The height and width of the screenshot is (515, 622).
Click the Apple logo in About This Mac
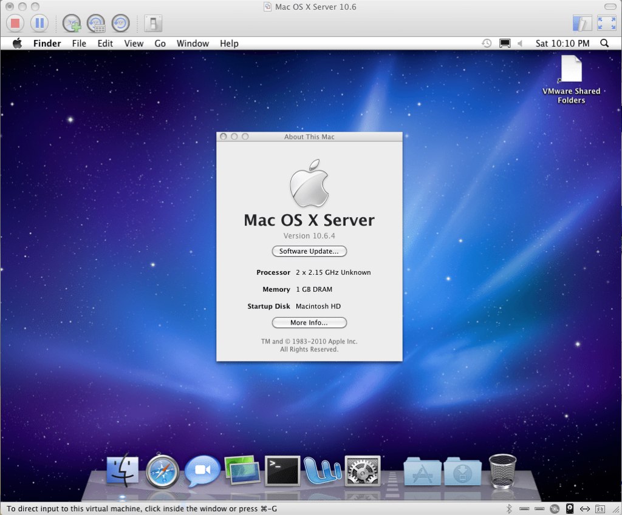(309, 183)
